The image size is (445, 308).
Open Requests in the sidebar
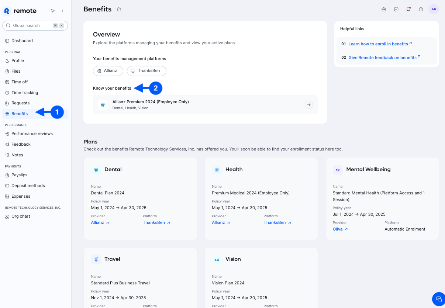coord(35,103)
